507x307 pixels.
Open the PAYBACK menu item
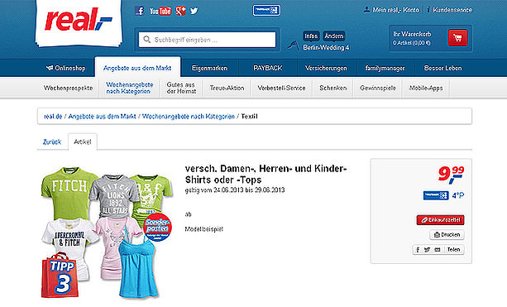268,68
